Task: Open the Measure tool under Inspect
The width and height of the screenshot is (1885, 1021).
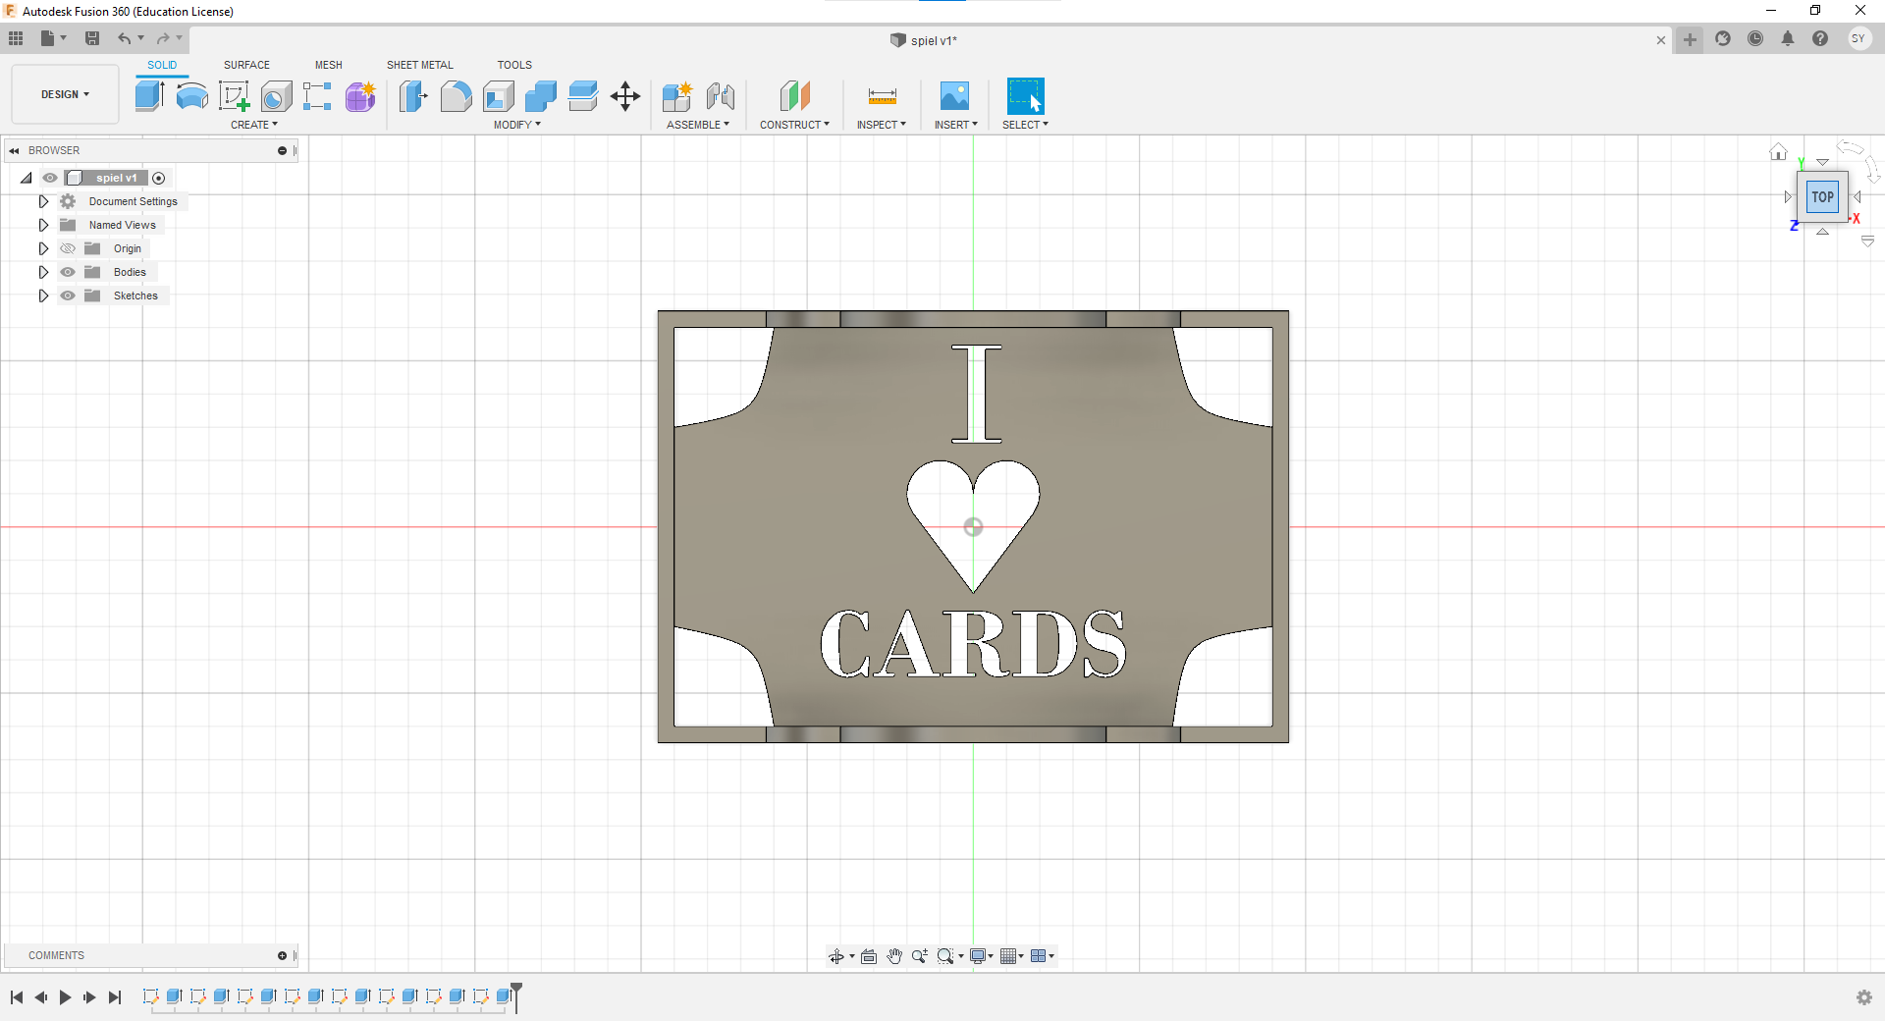Action: tap(882, 95)
